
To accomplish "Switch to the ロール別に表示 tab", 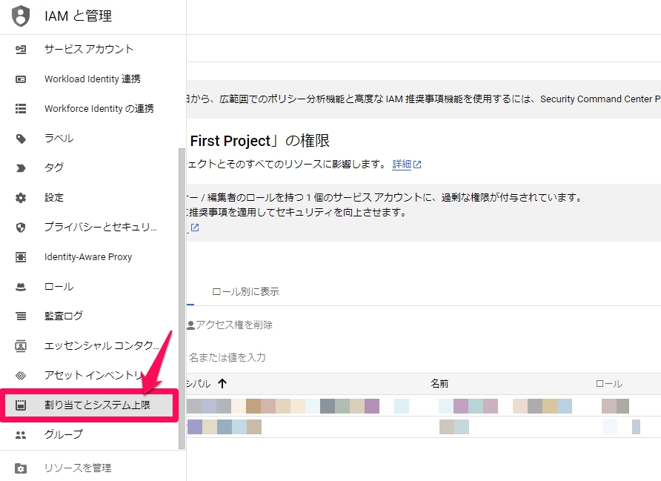I will (245, 292).
